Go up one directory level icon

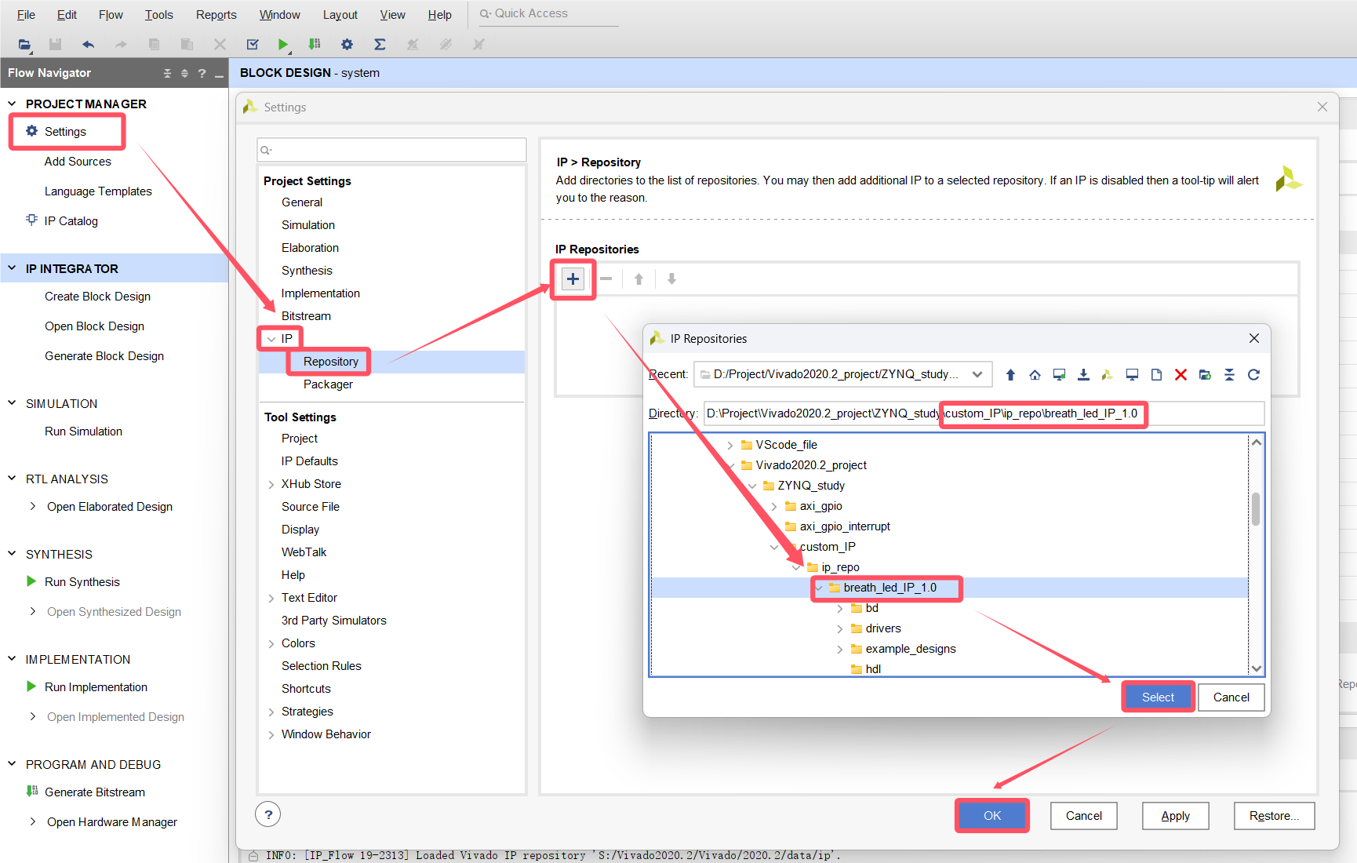point(1010,375)
